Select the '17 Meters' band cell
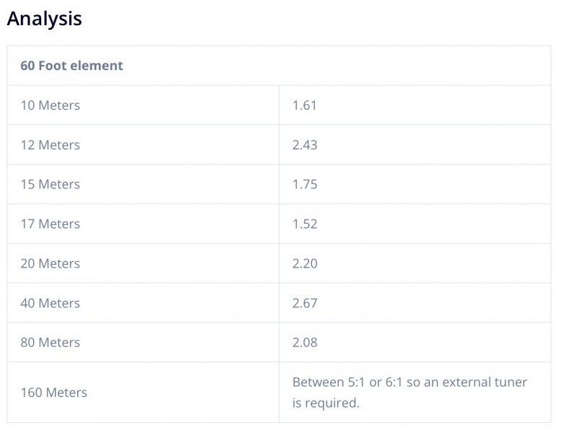Screen dimensions: 569x433 (50, 224)
